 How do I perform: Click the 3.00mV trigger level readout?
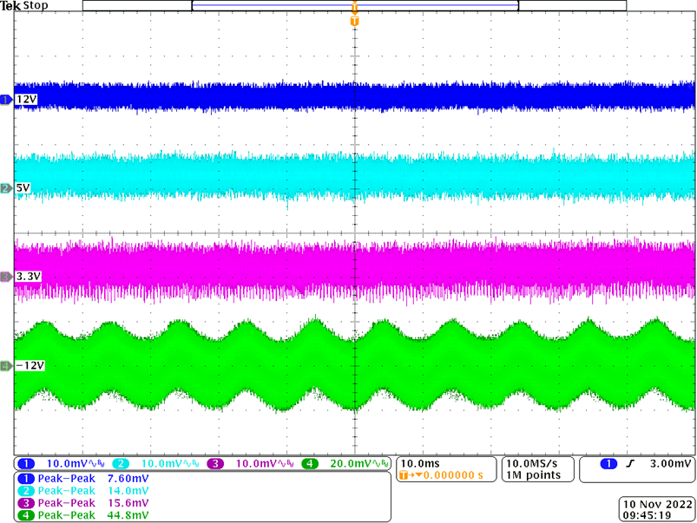pyautogui.click(x=670, y=463)
